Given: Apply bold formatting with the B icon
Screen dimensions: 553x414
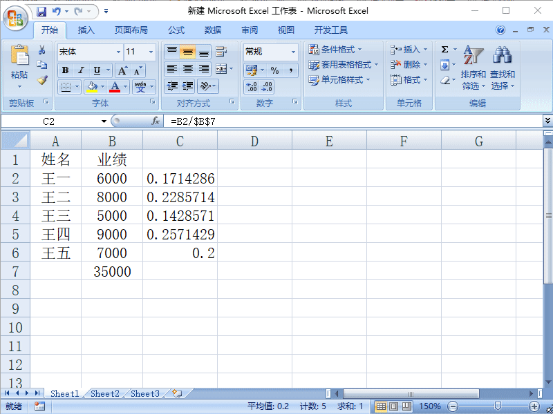Looking at the screenshot, I should 64,71.
